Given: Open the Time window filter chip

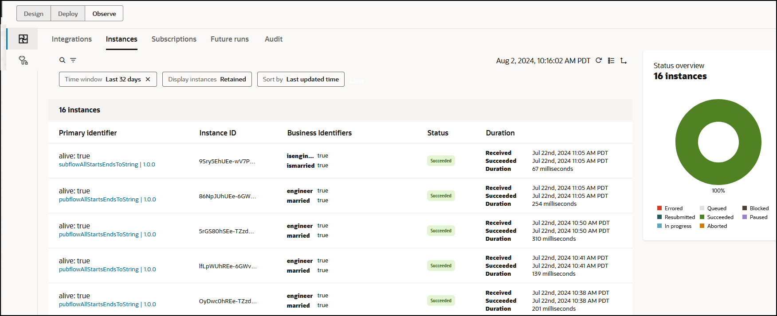Looking at the screenshot, I should (102, 79).
